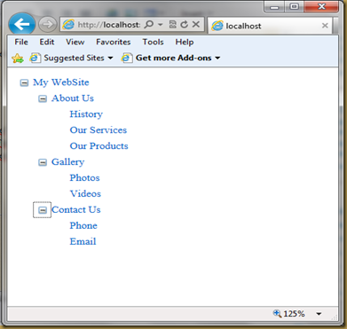
Task: Open the My WebSite link
Action: click(x=61, y=82)
